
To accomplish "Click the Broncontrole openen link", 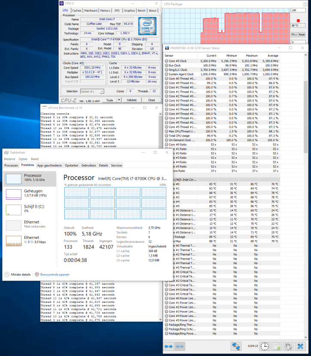I will coord(55,275).
